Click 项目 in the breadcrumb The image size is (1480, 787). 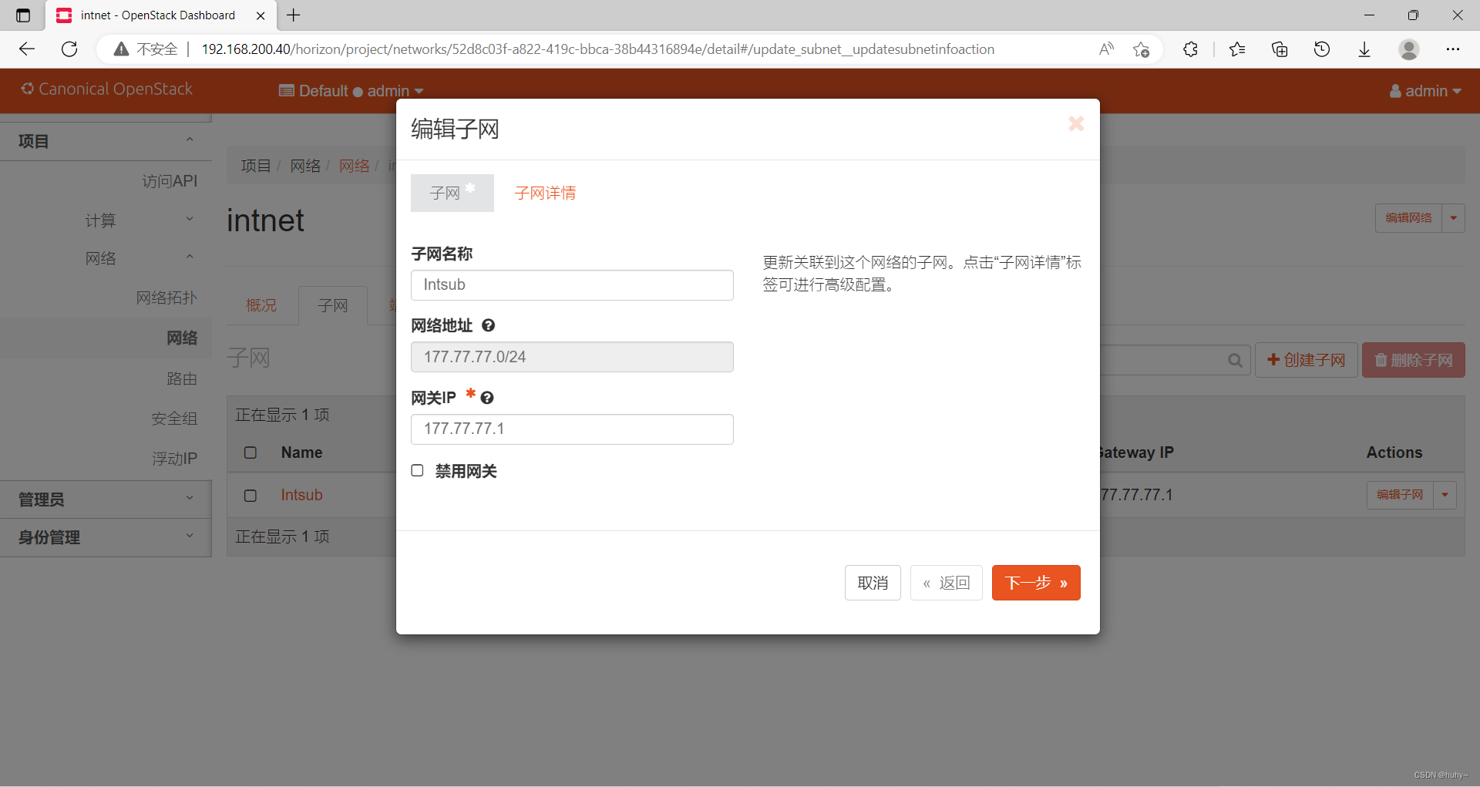[x=256, y=166]
